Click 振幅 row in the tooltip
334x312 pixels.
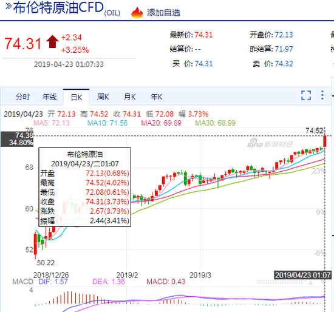85,221
